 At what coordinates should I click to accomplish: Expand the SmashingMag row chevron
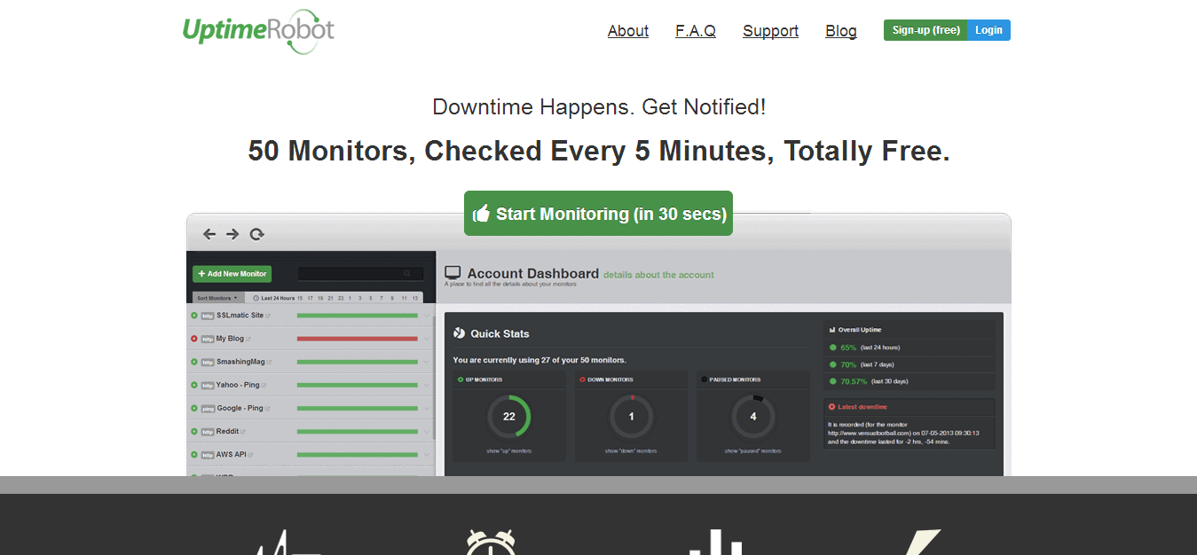(x=427, y=362)
